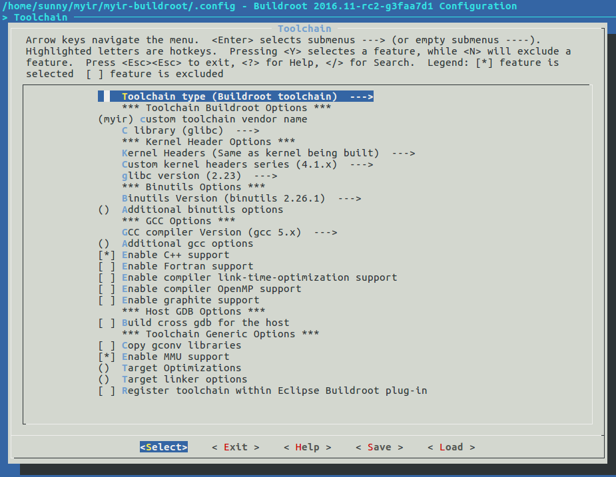Edit Target Optimizations string field
This screenshot has width=616, height=477.
tap(170, 369)
